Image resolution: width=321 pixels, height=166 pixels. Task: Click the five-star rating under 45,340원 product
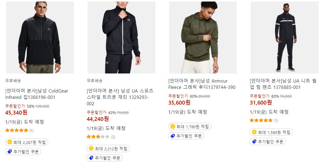click(17, 130)
